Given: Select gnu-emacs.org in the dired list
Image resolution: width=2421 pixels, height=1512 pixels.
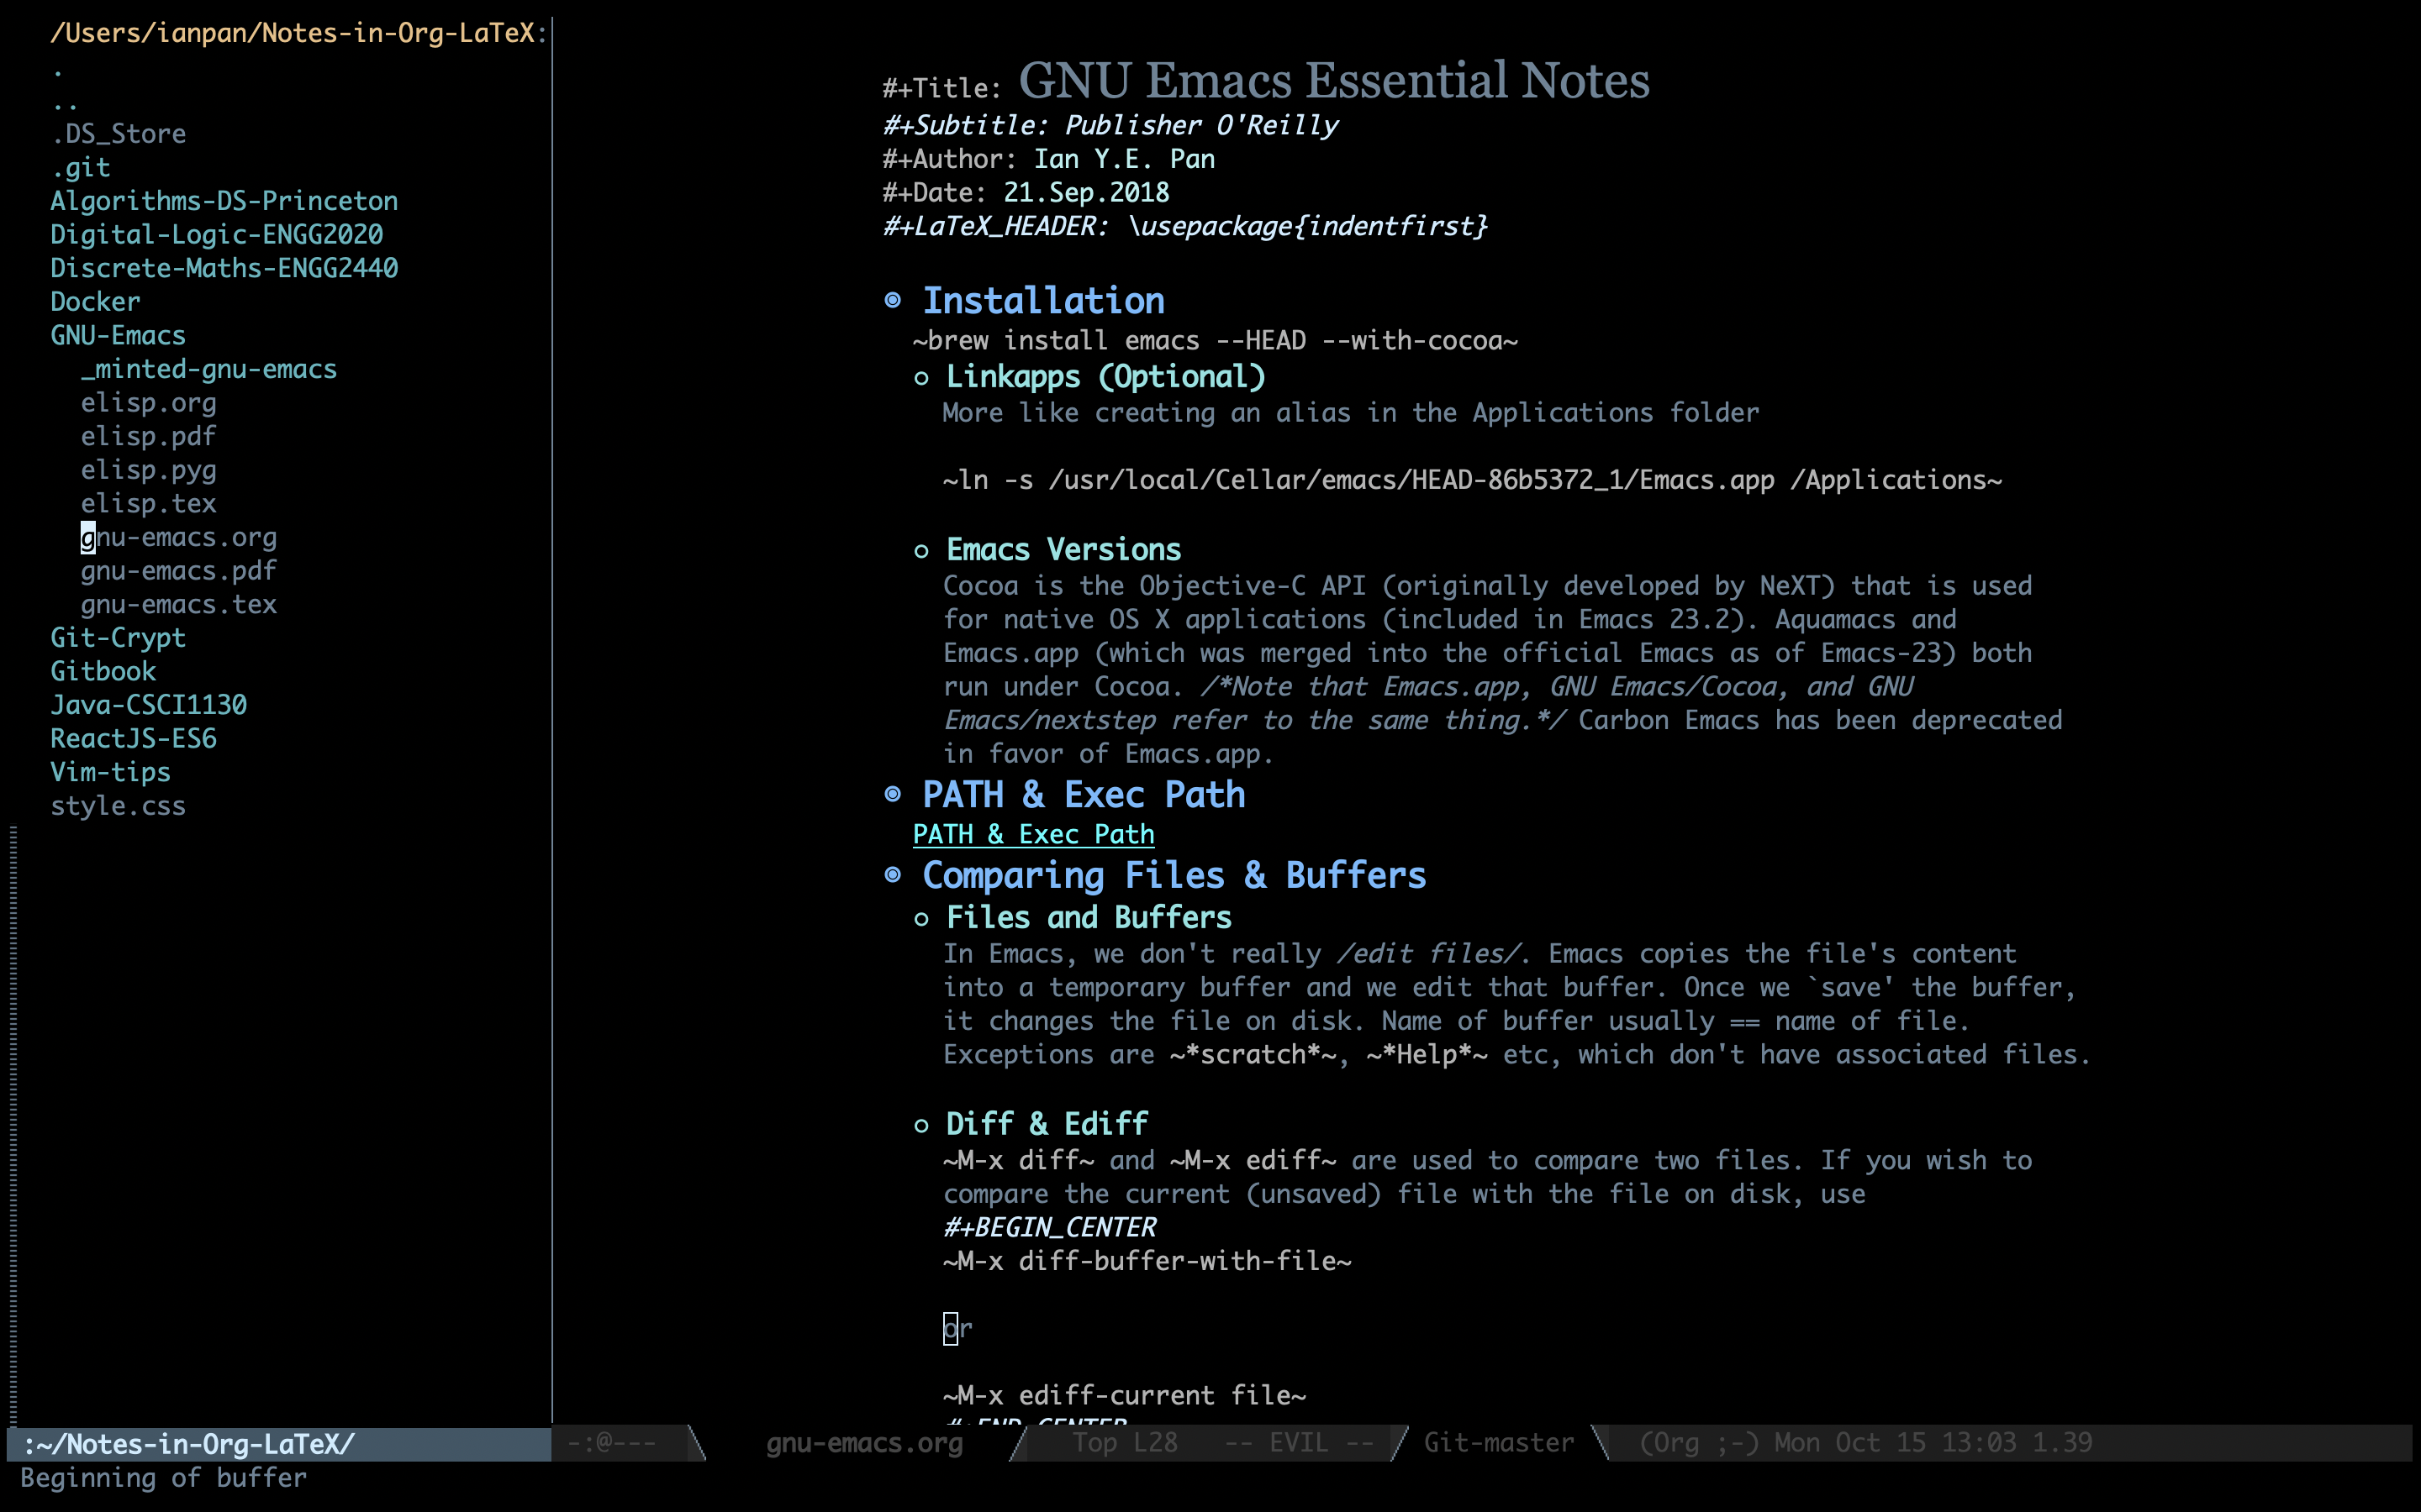Looking at the screenshot, I should pyautogui.click(x=178, y=537).
